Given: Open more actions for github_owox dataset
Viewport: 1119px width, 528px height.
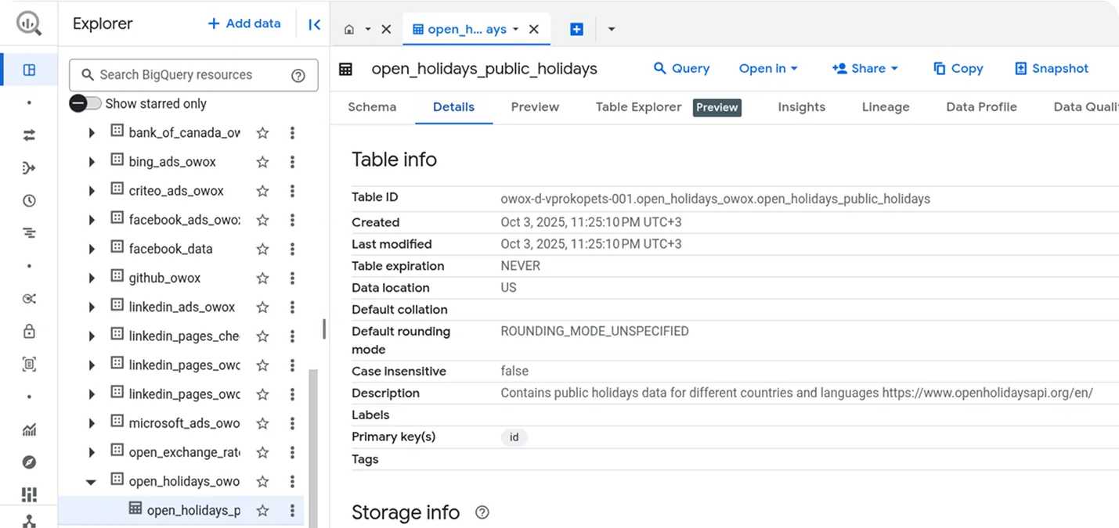Looking at the screenshot, I should (292, 278).
